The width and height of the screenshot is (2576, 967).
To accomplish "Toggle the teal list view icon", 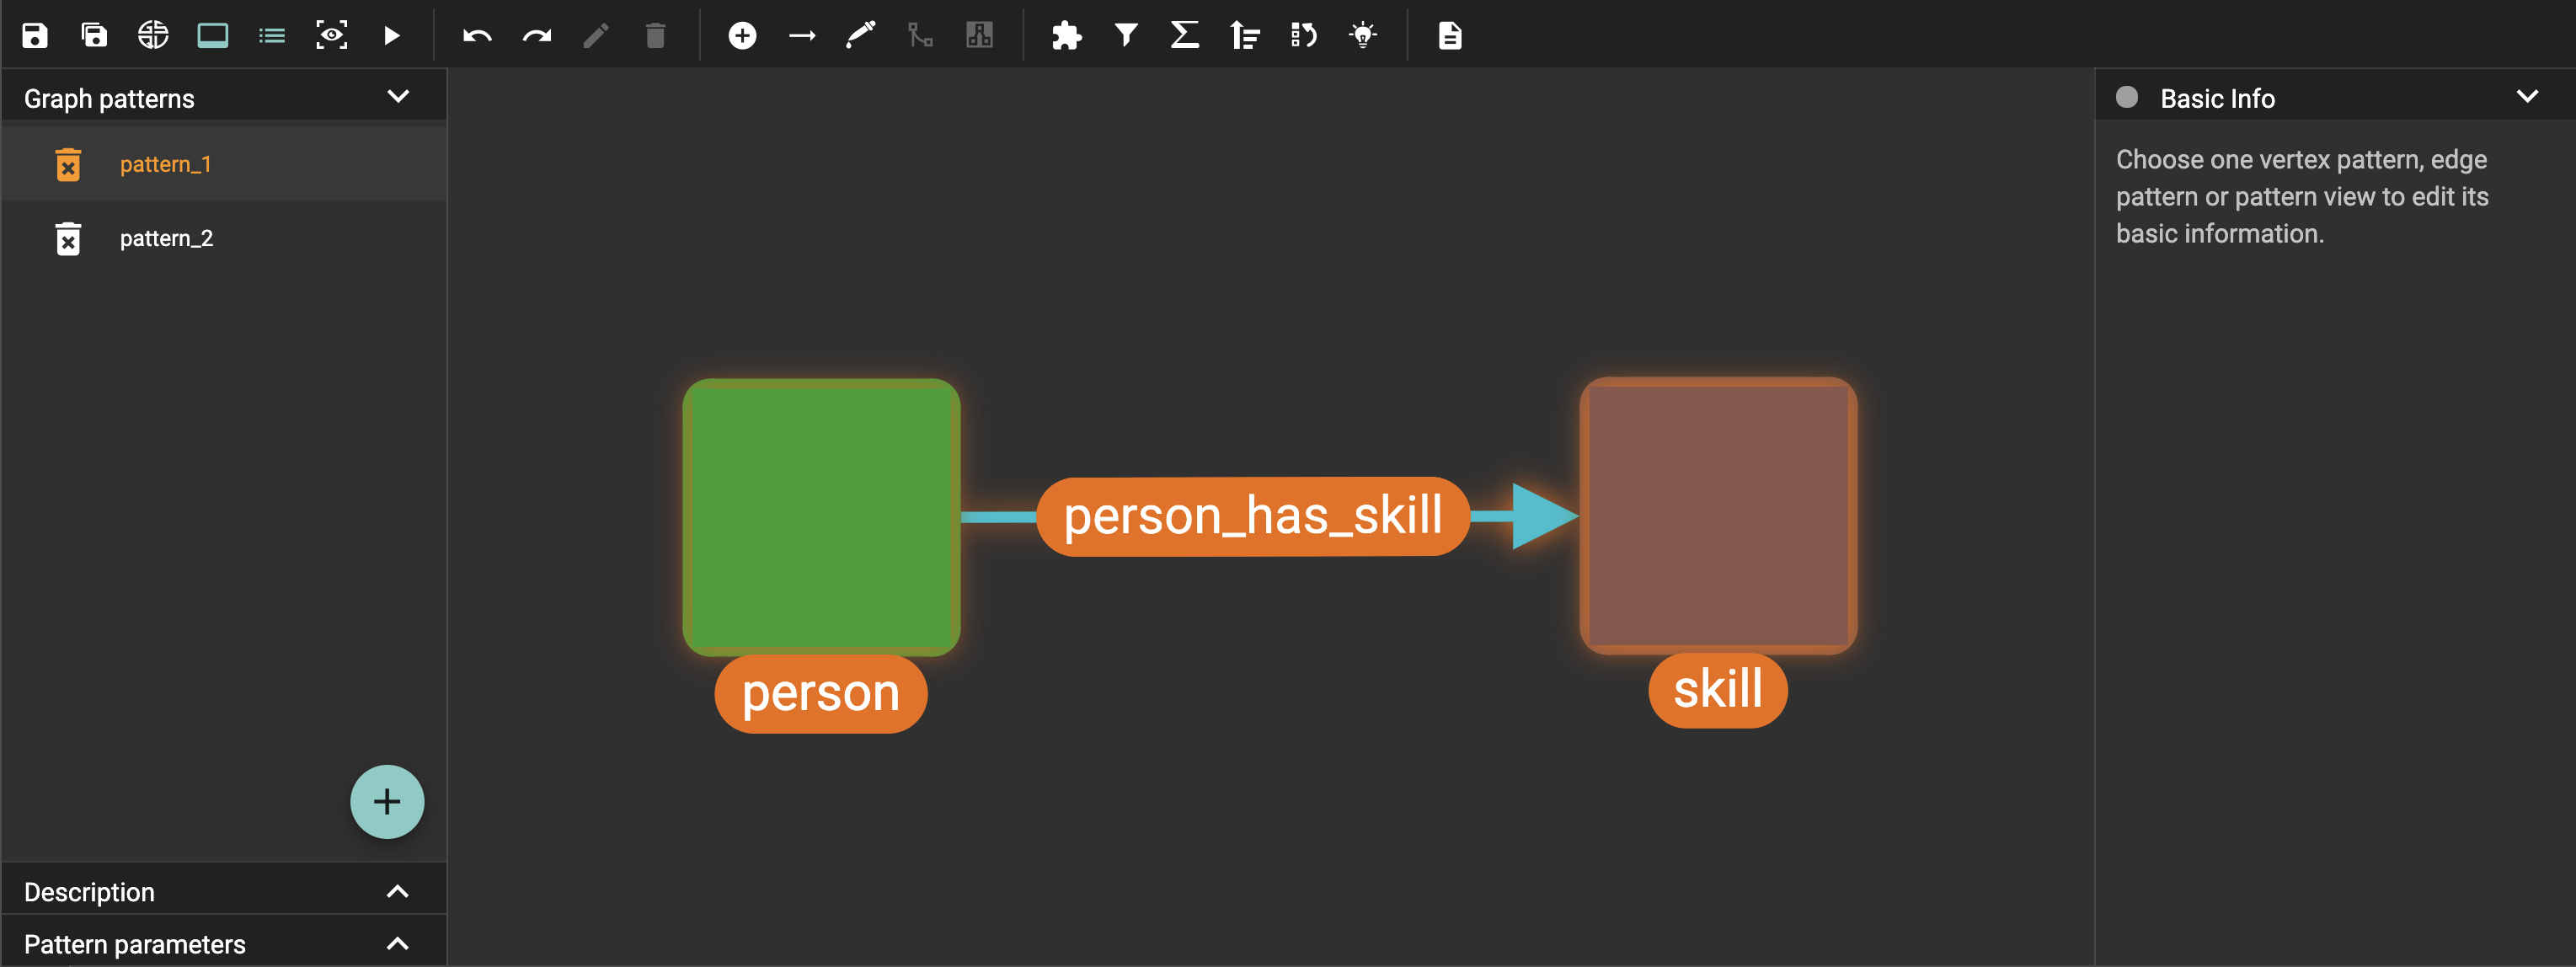I will pos(272,36).
